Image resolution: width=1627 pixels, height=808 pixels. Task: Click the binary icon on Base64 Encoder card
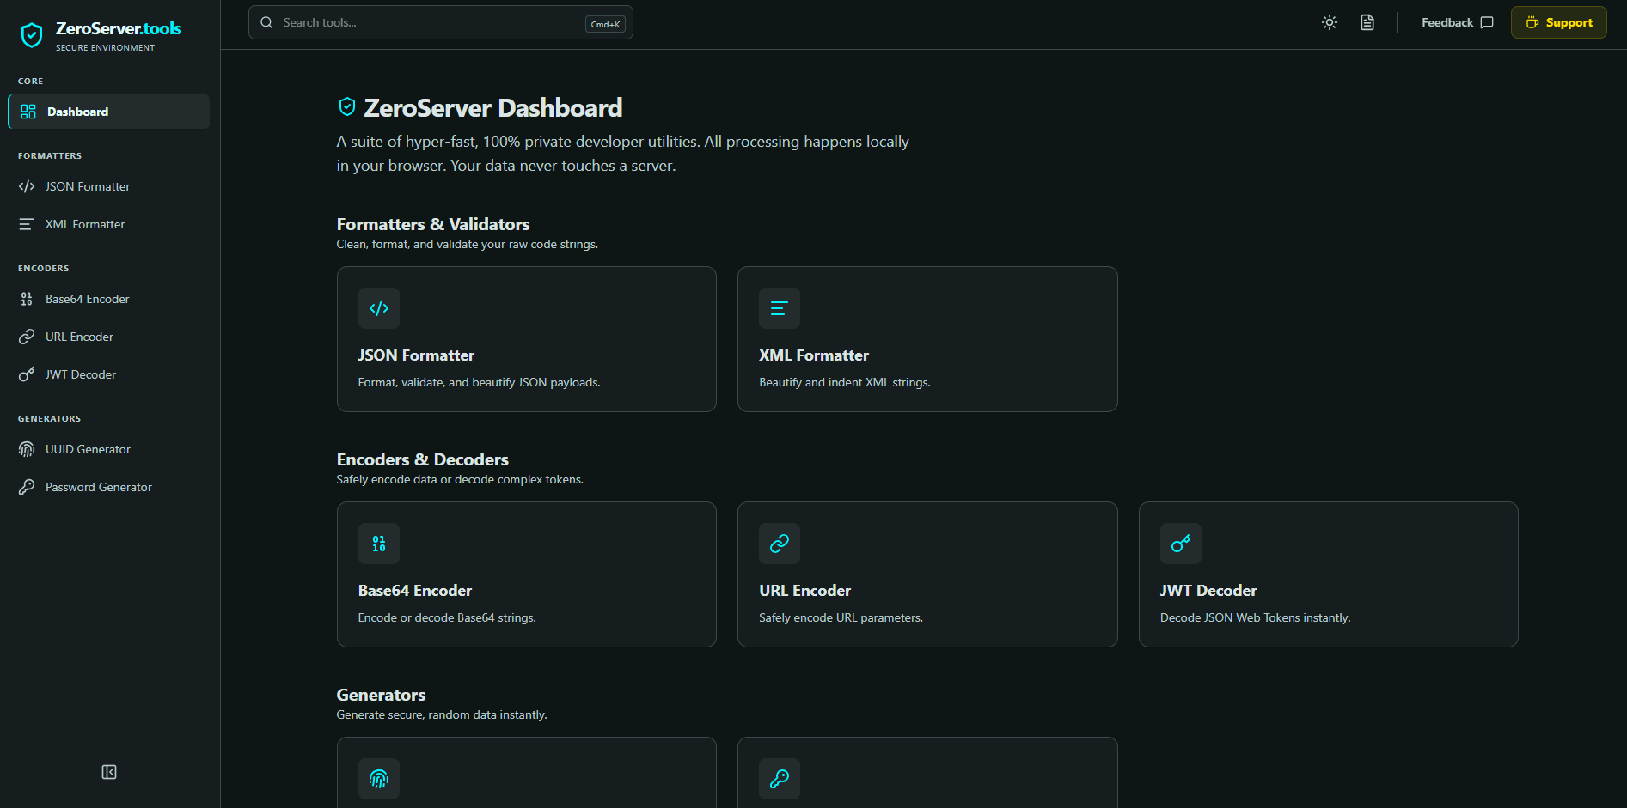(379, 544)
